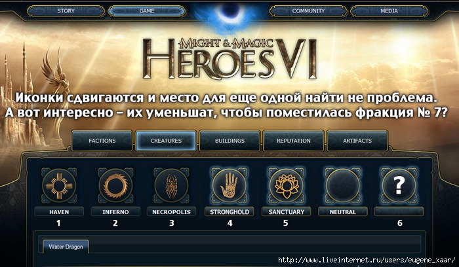Screen dimensions: 459x267
Task: Show the Reputation tab
Action: point(294,141)
